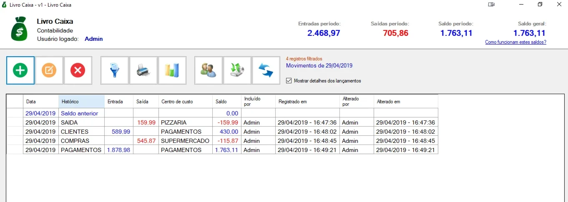Select the COMPRAS SUPERMERCADO row
The width and height of the screenshot is (568, 202).
point(222,141)
